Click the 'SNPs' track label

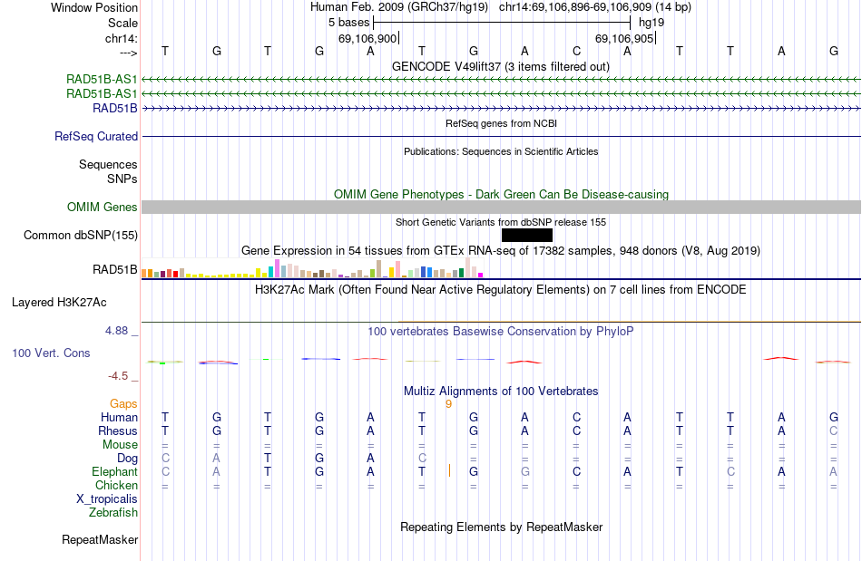pos(122,179)
